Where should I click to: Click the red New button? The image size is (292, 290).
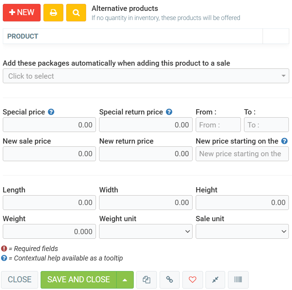(22, 13)
